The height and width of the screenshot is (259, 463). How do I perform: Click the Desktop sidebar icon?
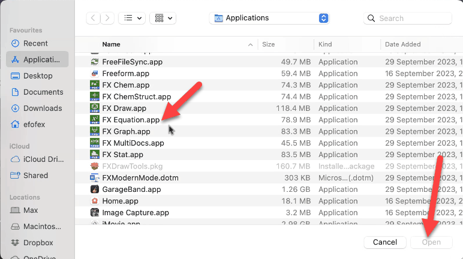coord(15,76)
